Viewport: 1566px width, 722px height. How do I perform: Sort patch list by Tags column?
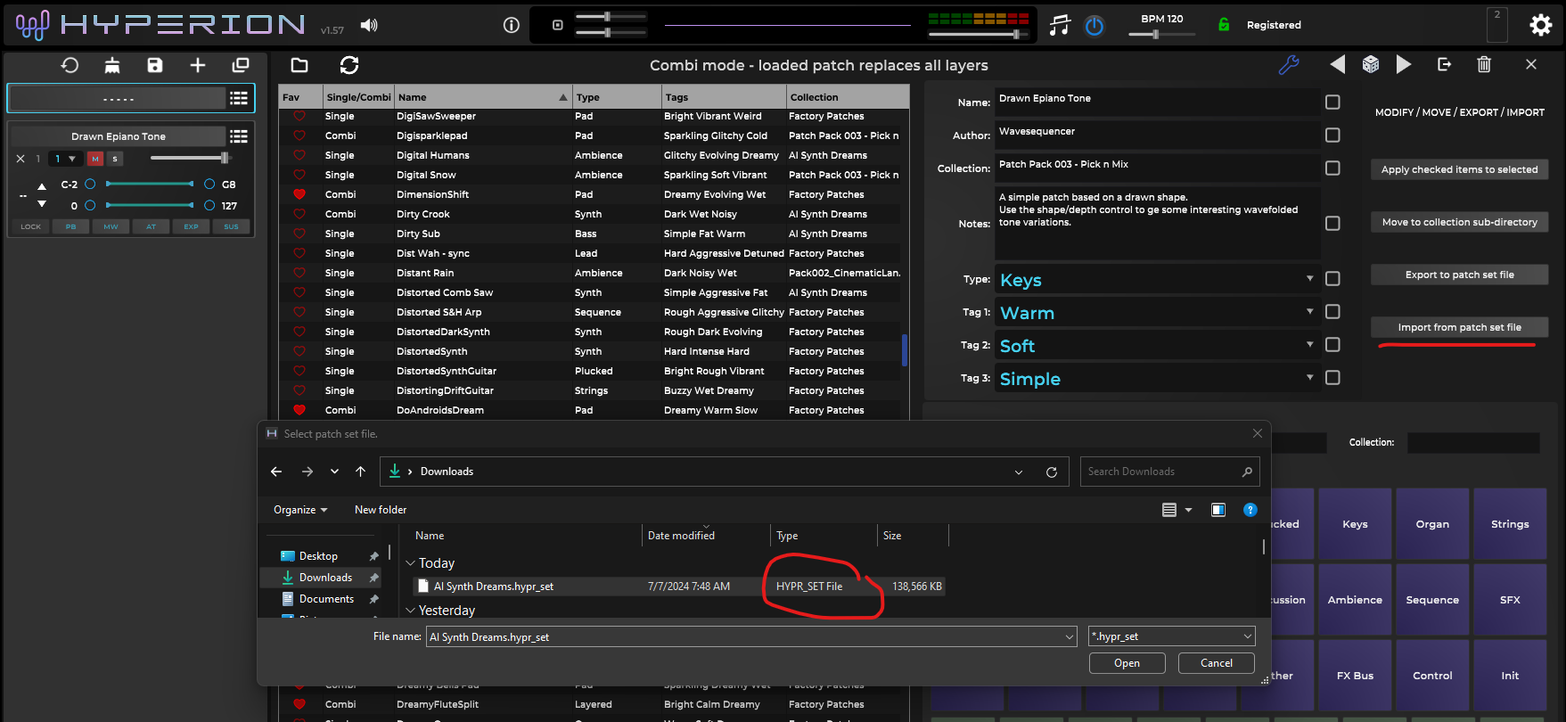(x=723, y=97)
